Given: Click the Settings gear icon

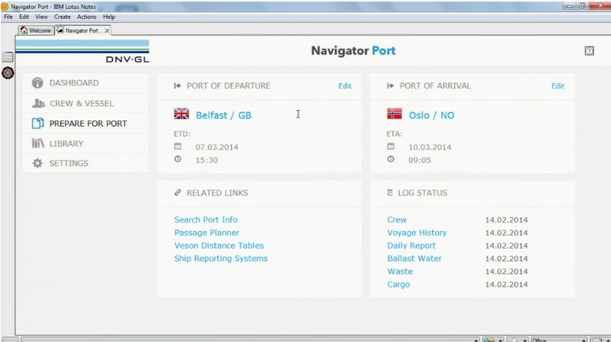Looking at the screenshot, I should pos(37,163).
